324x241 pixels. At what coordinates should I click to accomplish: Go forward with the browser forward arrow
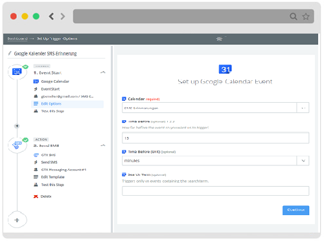(63, 16)
